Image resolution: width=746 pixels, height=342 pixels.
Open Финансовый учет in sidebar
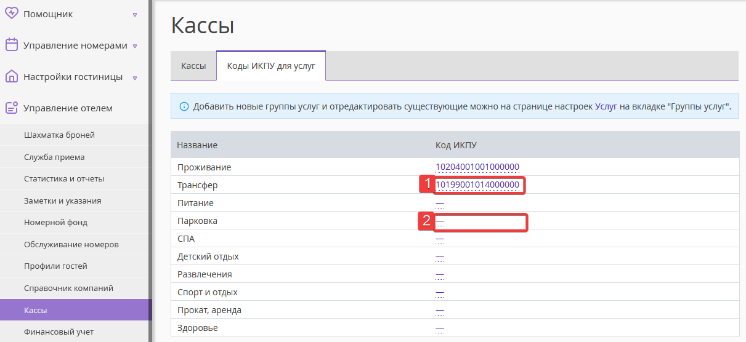[x=74, y=332]
